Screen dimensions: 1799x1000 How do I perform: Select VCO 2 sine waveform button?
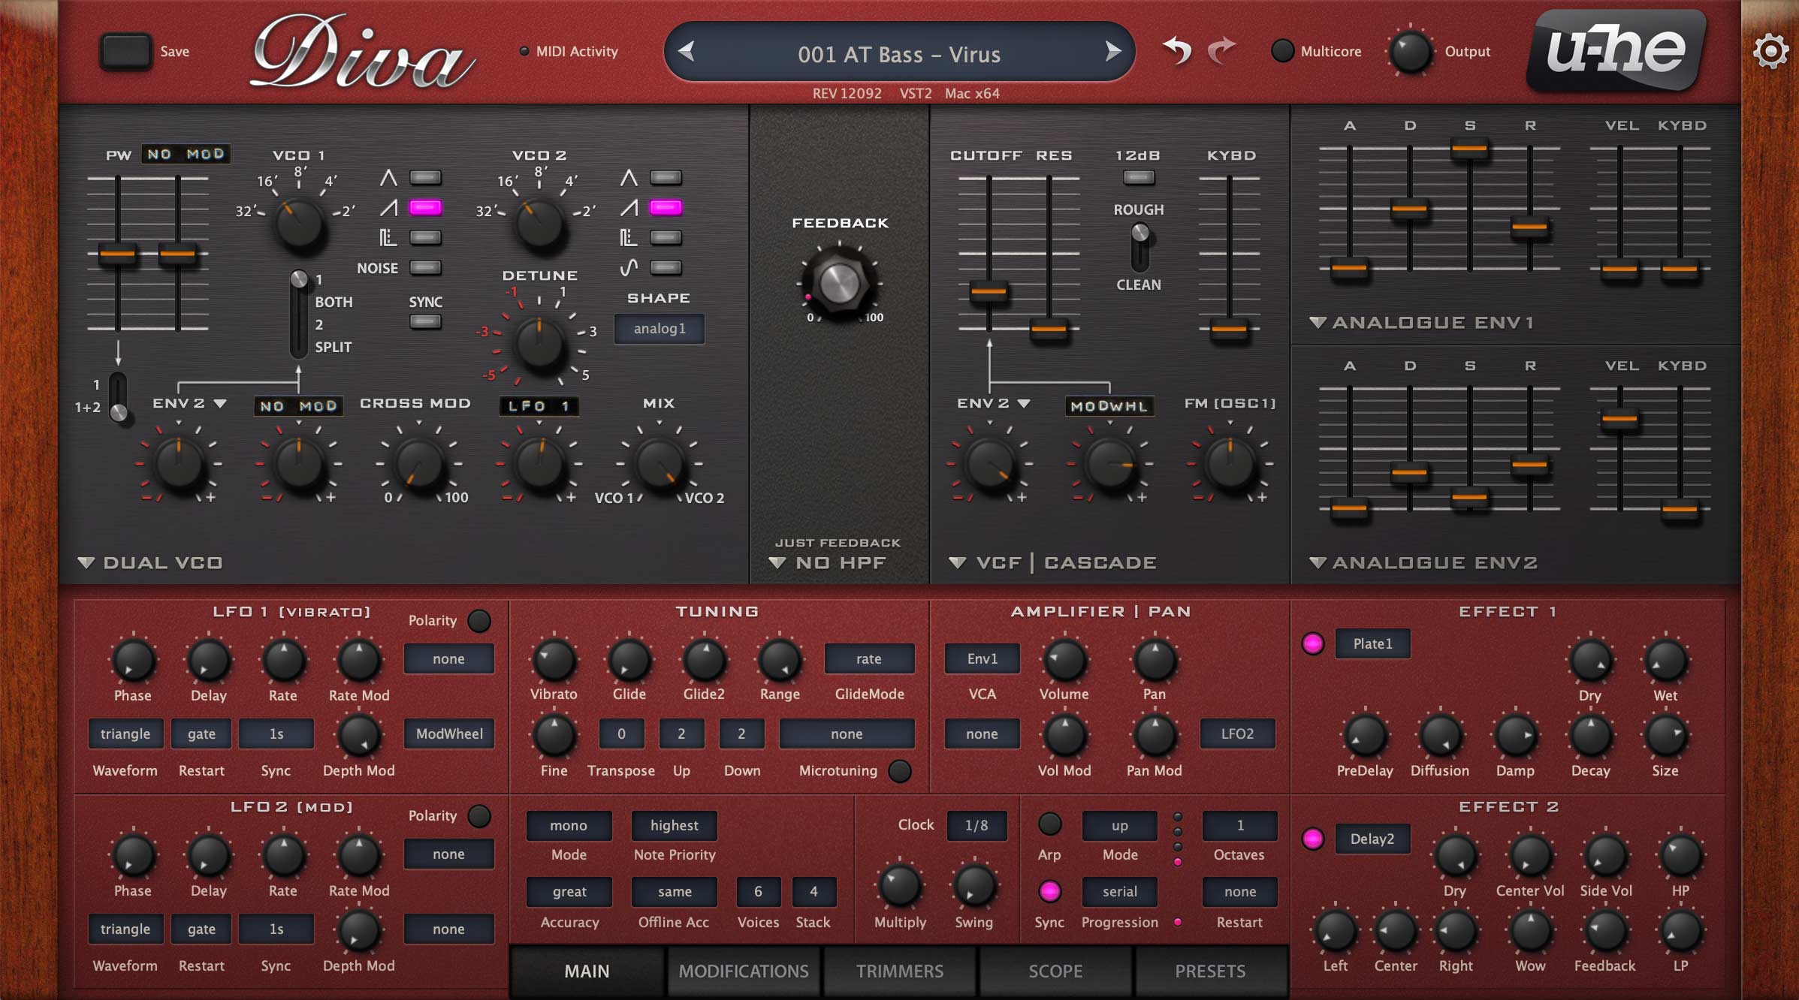click(666, 267)
